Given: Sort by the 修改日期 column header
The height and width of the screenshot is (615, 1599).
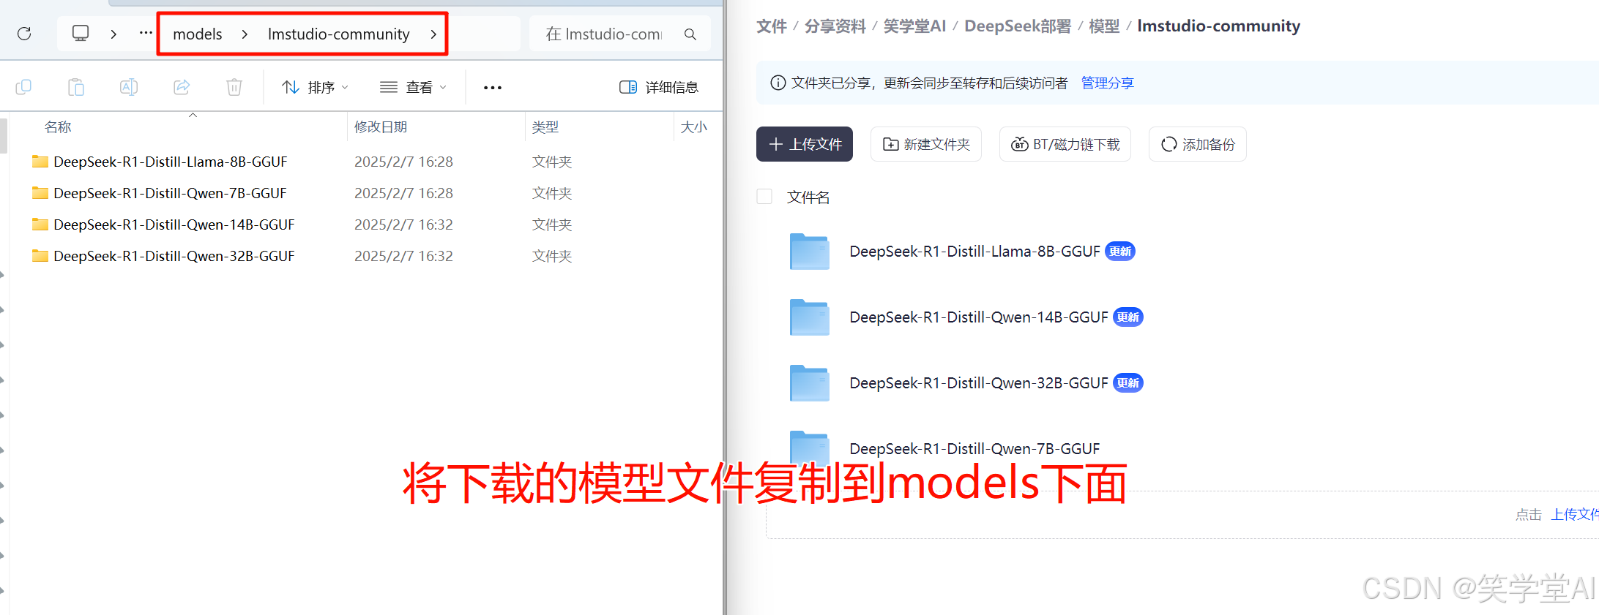Looking at the screenshot, I should click(x=381, y=127).
